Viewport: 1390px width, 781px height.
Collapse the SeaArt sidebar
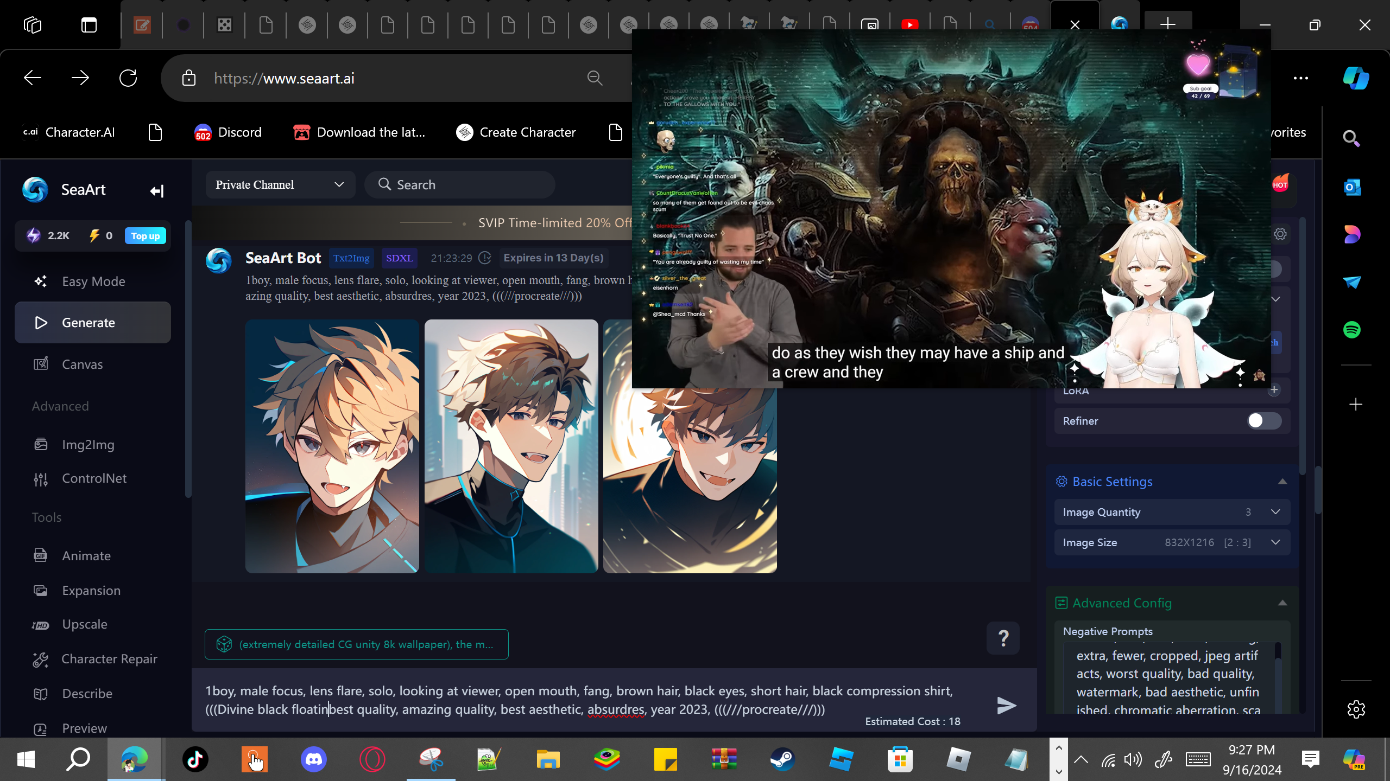157,191
